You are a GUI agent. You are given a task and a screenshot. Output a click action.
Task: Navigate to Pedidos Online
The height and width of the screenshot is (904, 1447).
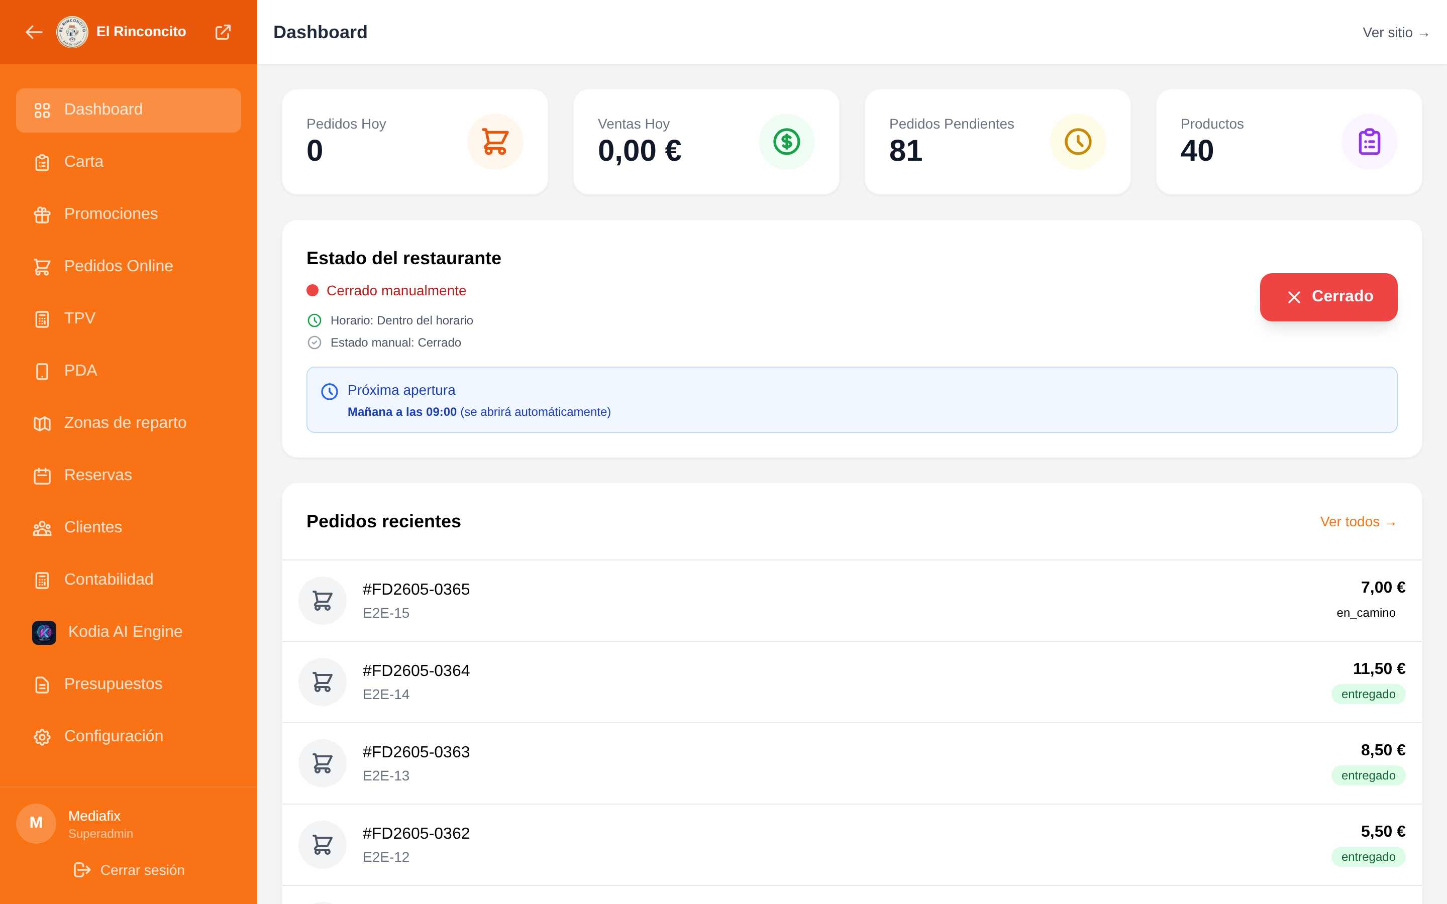[129, 267]
